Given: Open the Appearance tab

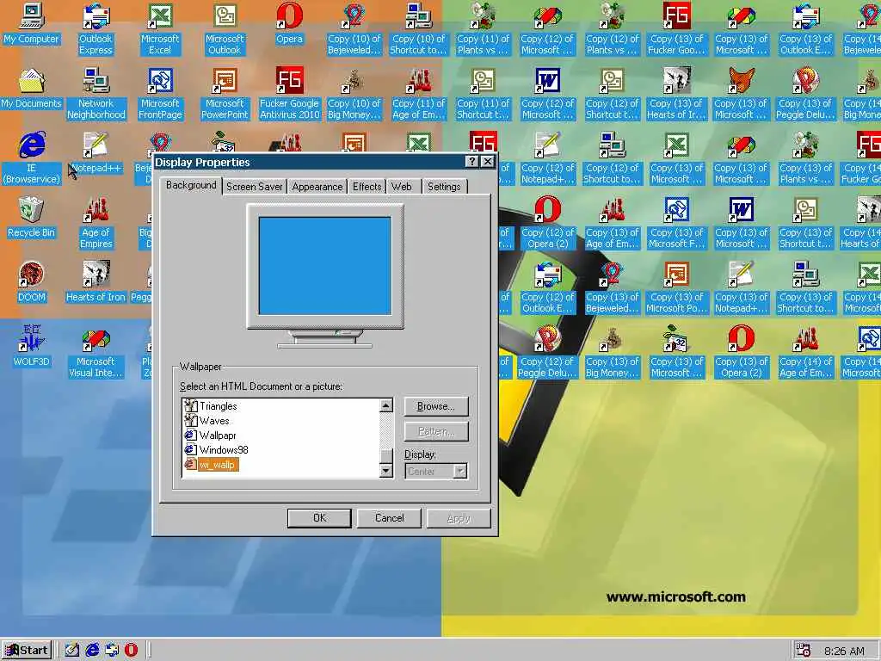Looking at the screenshot, I should [317, 187].
